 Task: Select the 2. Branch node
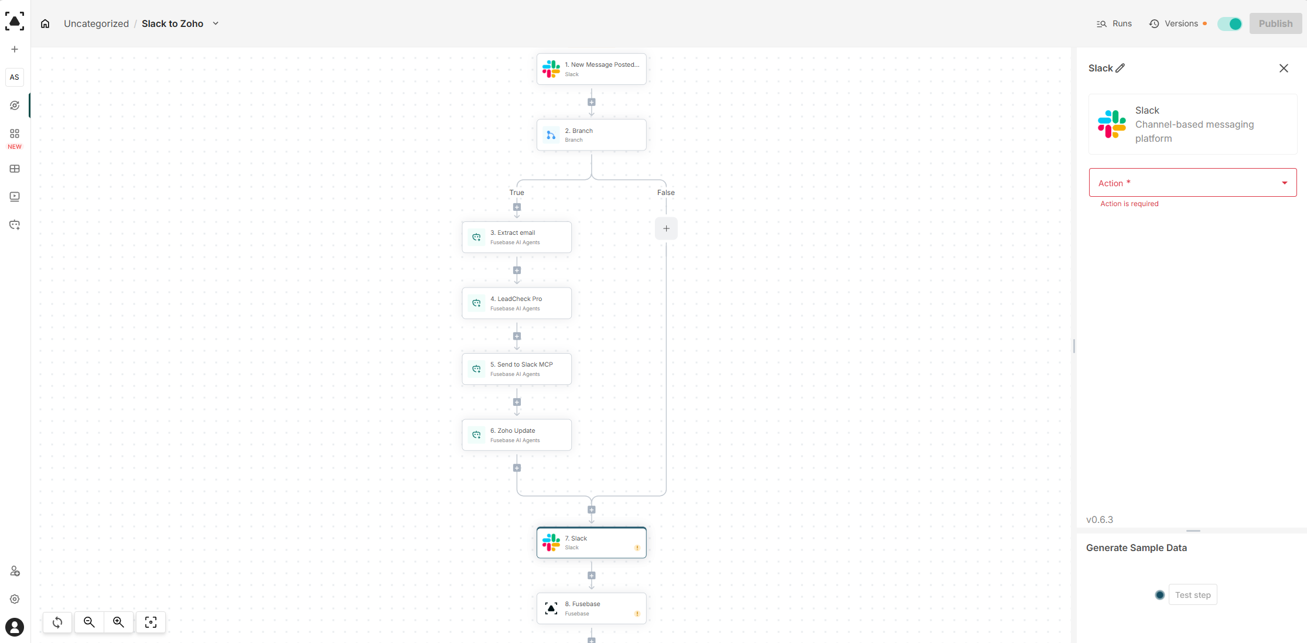(x=592, y=135)
